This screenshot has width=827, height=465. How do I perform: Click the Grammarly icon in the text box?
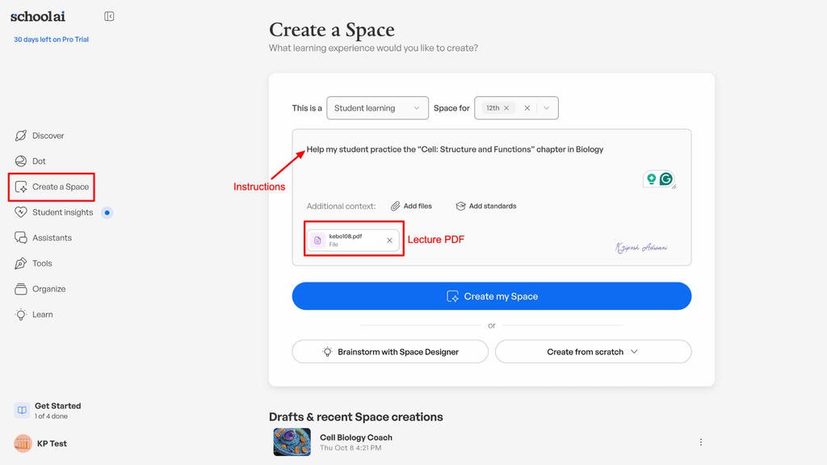click(x=666, y=179)
